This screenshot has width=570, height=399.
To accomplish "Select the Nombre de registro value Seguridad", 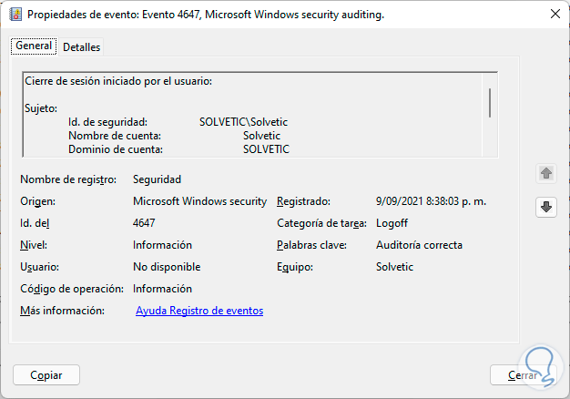I will [x=157, y=179].
